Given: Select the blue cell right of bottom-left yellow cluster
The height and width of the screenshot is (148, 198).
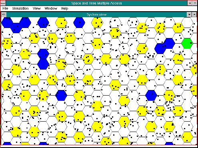Looking at the screenshot, I should (x=61, y=95).
